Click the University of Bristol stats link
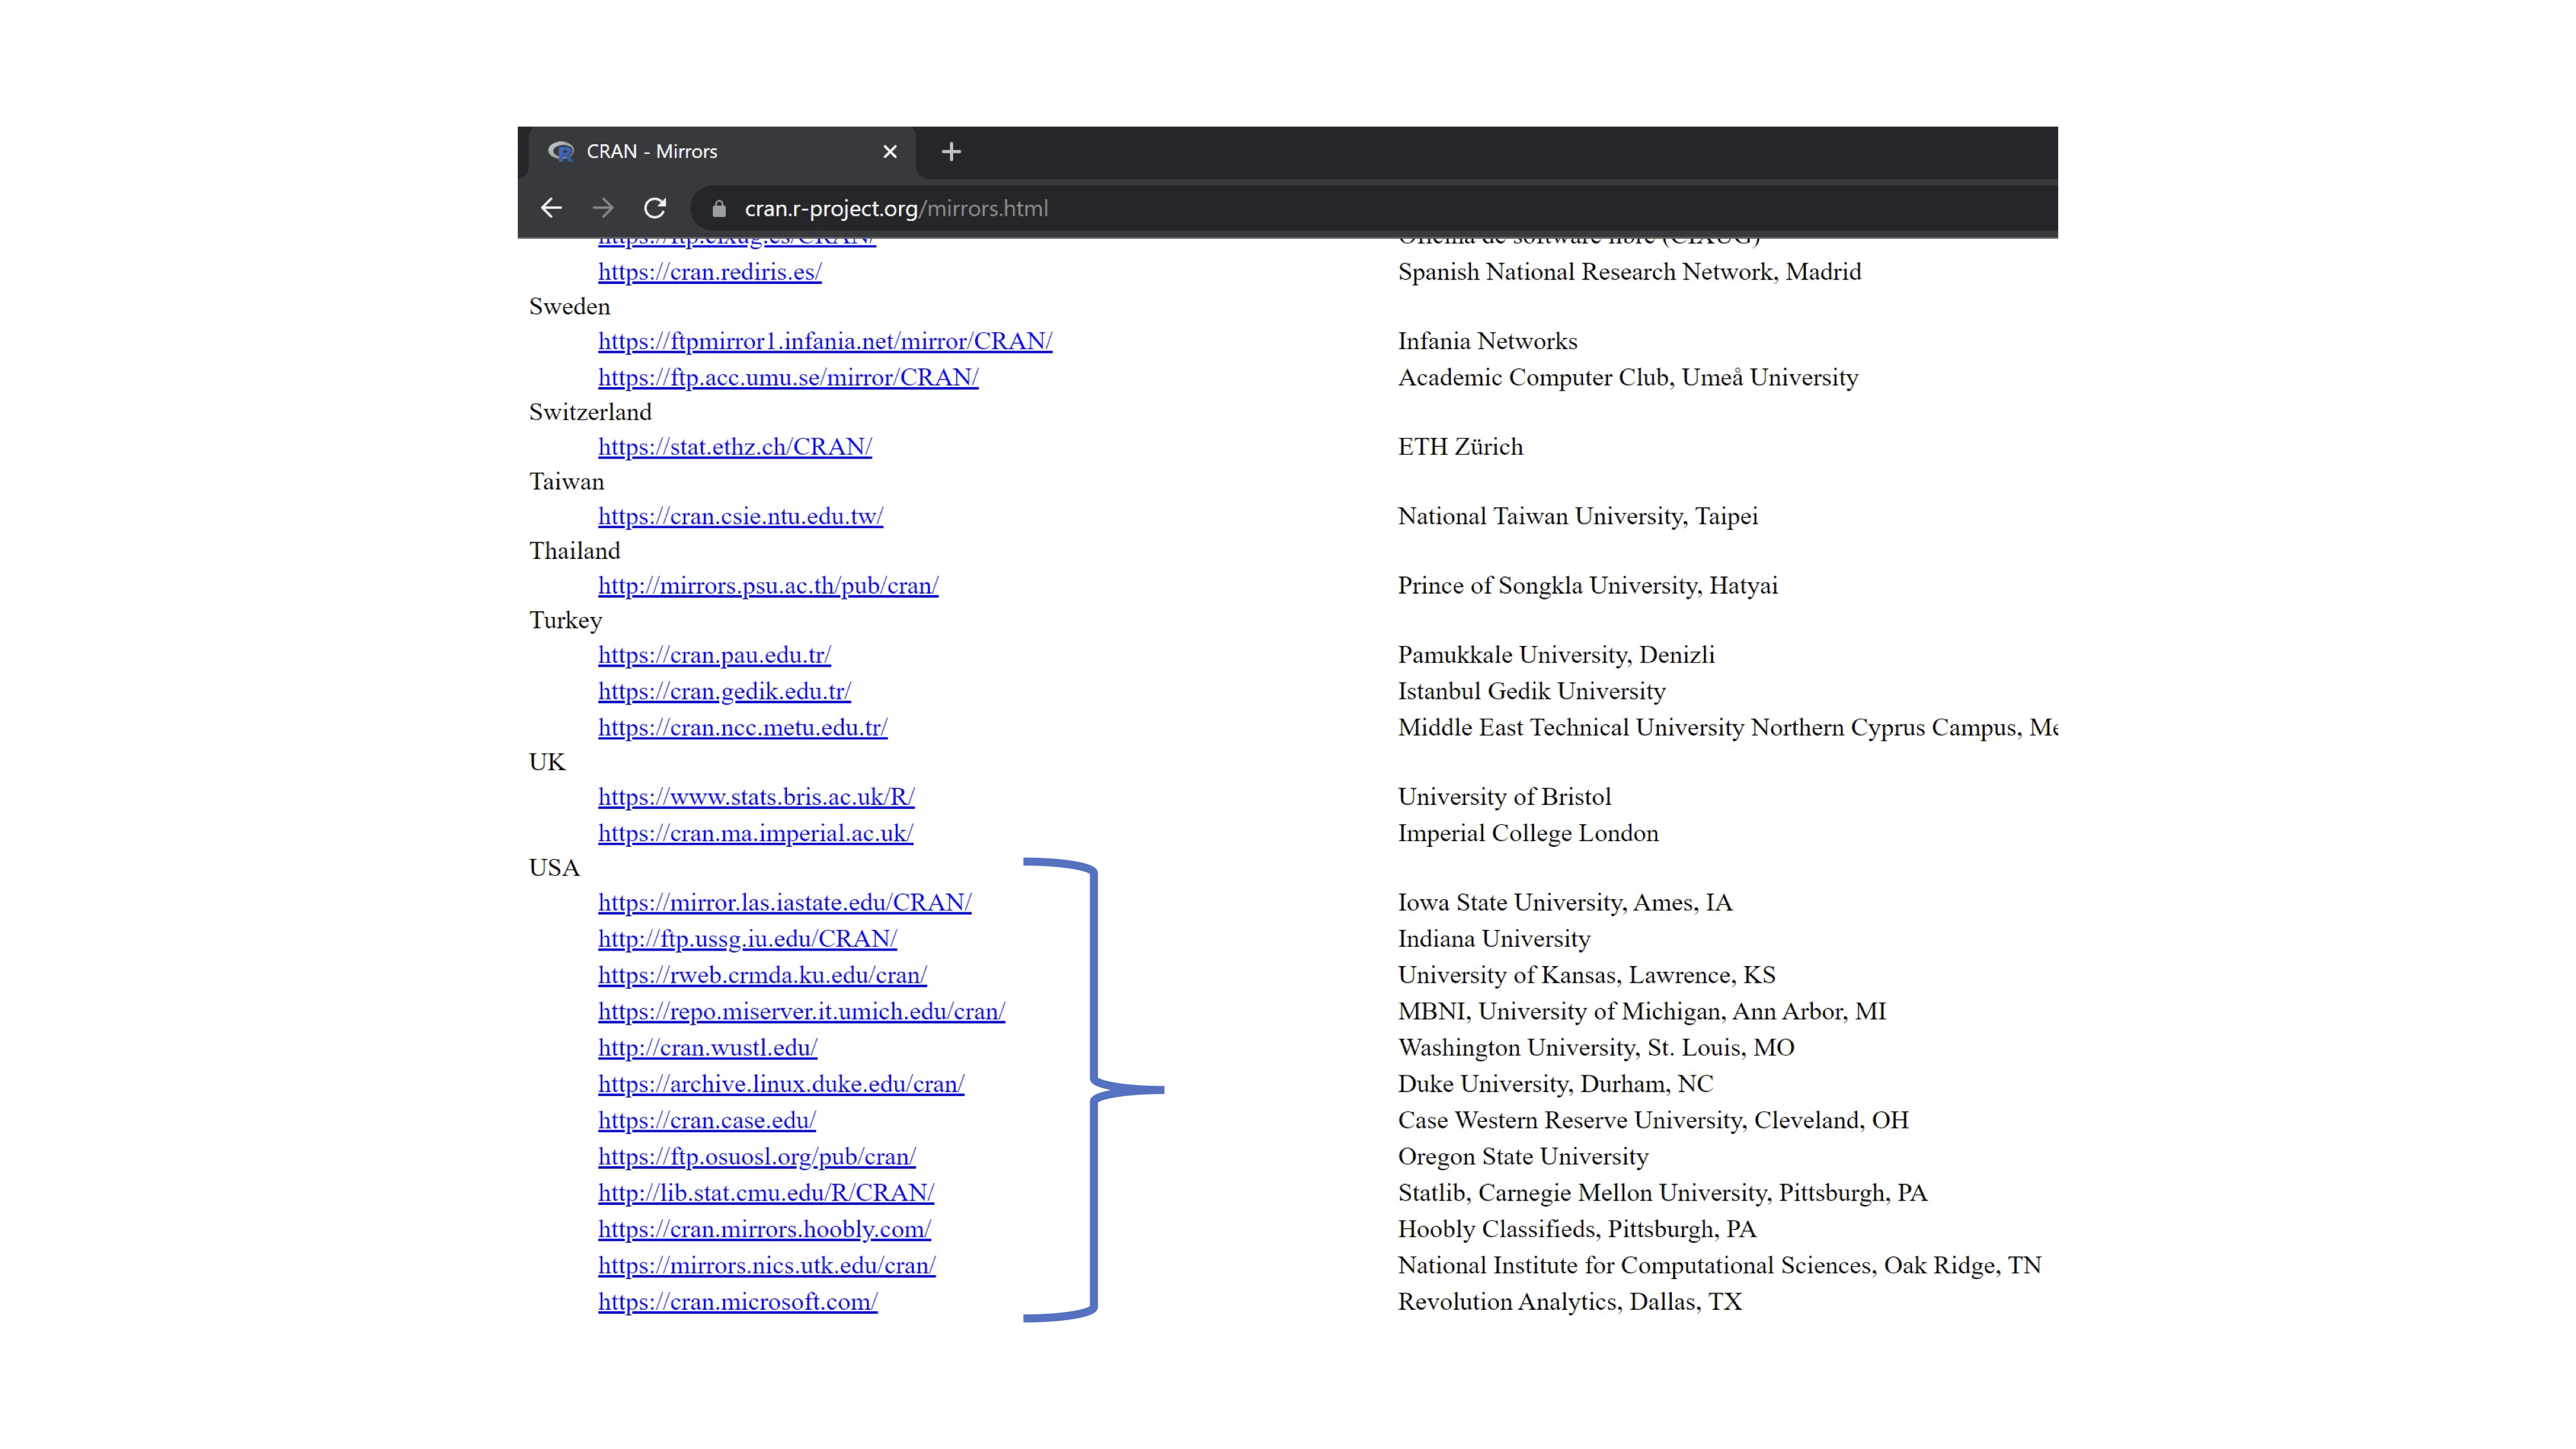The height and width of the screenshot is (1449, 2576). click(x=755, y=797)
